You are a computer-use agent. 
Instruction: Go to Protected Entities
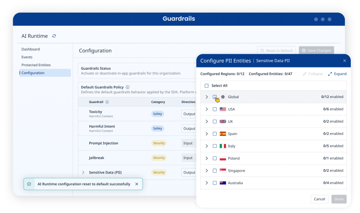36,65
